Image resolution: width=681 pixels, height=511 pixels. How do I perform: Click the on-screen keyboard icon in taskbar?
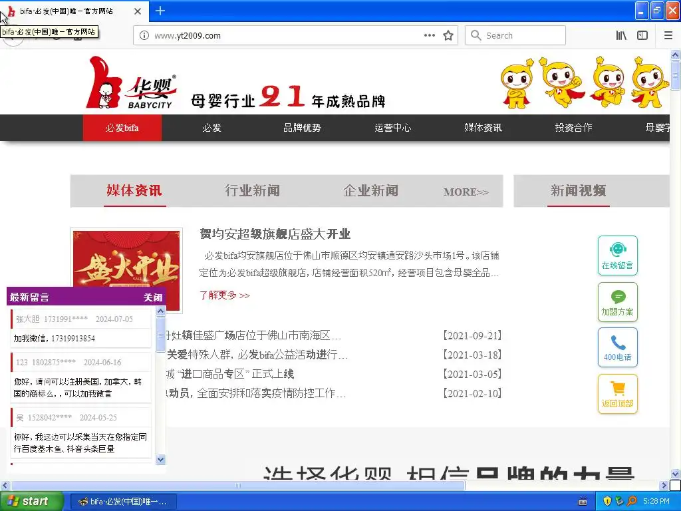pyautogui.click(x=583, y=502)
